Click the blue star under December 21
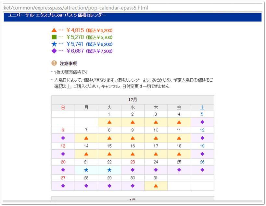 coord(86,170)
